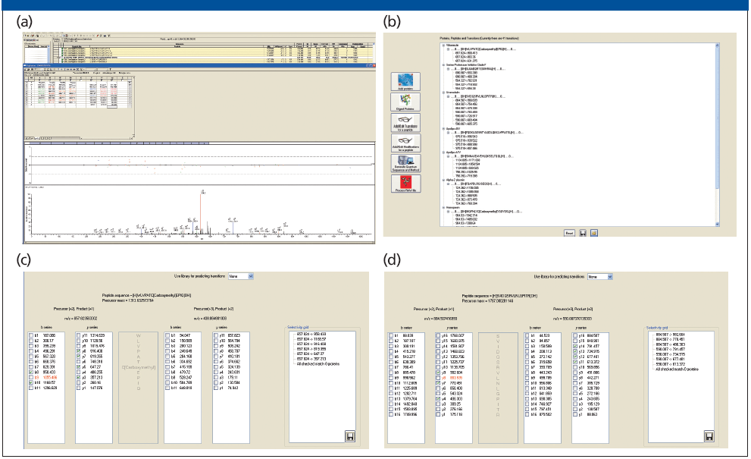This screenshot has height=459, width=751.
Task: Check the red y8 ion in panel (d)
Action: pos(438,378)
